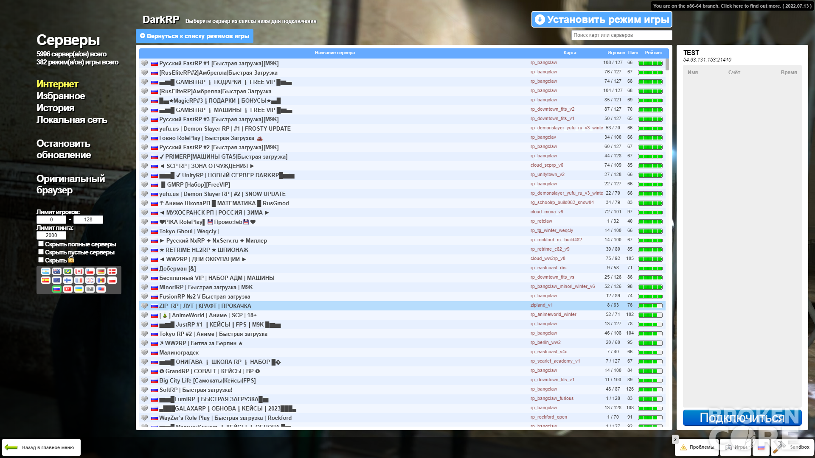Filter servers by Denmark flag
815x458 pixels.
pos(112,271)
